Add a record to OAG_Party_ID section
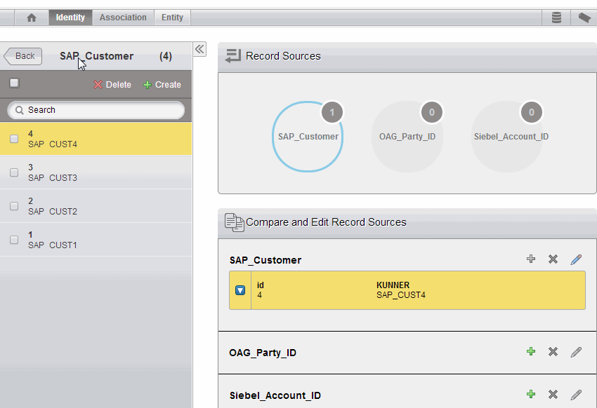Viewport: 597px width, 408px height. 531,352
